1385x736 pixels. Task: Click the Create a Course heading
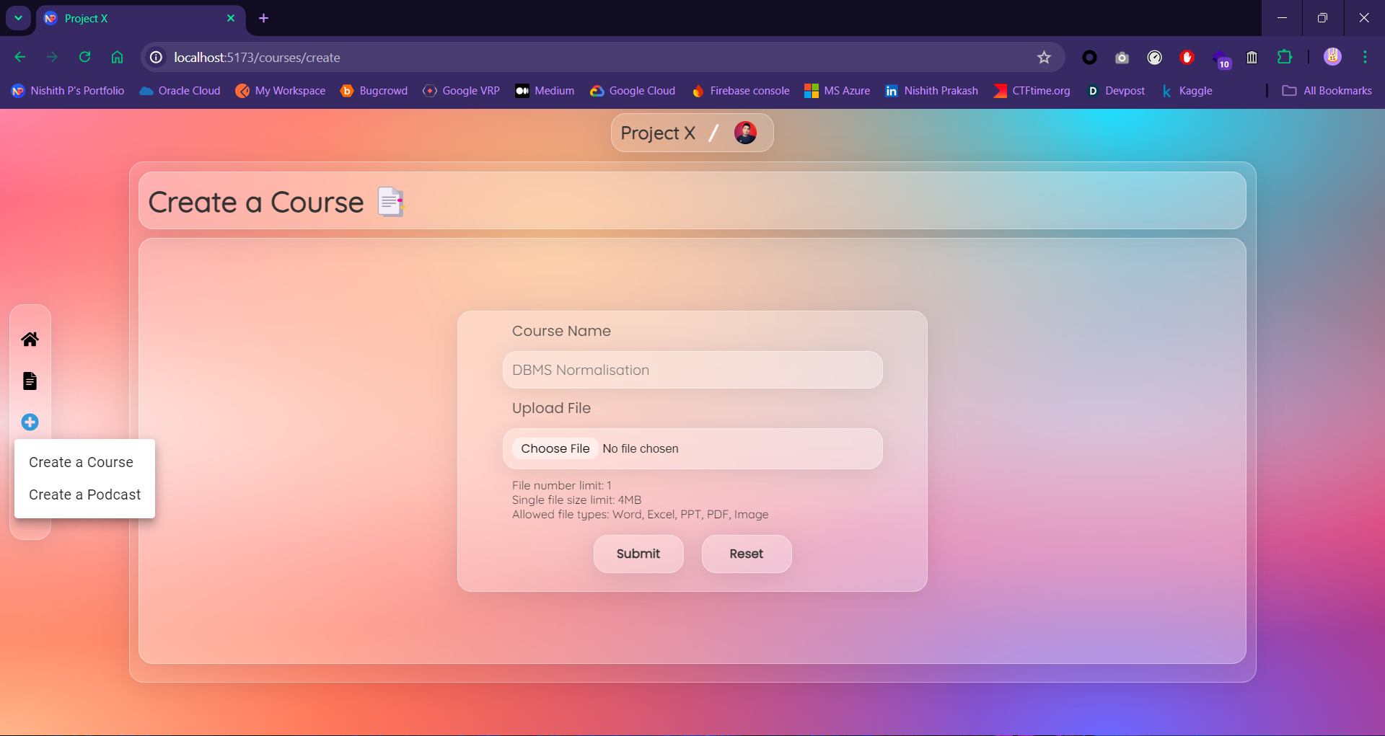tap(256, 202)
